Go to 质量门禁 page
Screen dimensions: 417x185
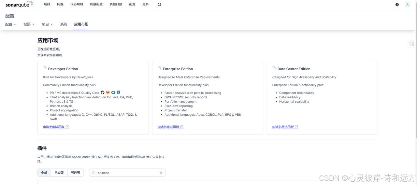click(x=116, y=4)
